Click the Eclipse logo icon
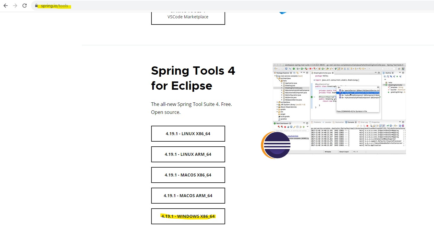Viewport: 434px width, 239px height. click(276, 145)
